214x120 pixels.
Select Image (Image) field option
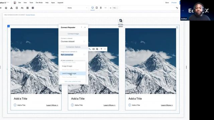(73, 66)
